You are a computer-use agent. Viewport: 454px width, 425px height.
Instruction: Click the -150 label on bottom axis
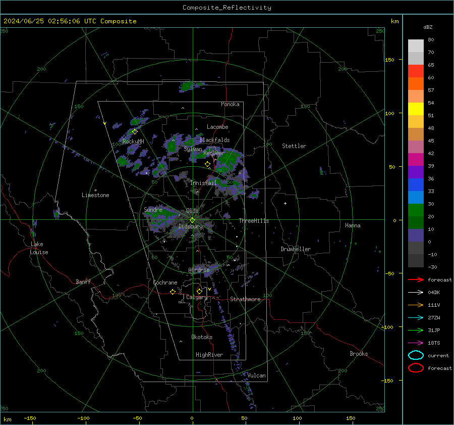30,418
